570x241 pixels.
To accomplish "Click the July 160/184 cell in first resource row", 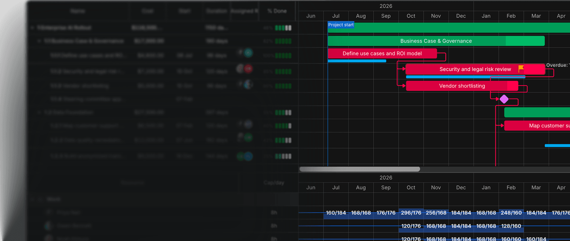I will pos(336,213).
